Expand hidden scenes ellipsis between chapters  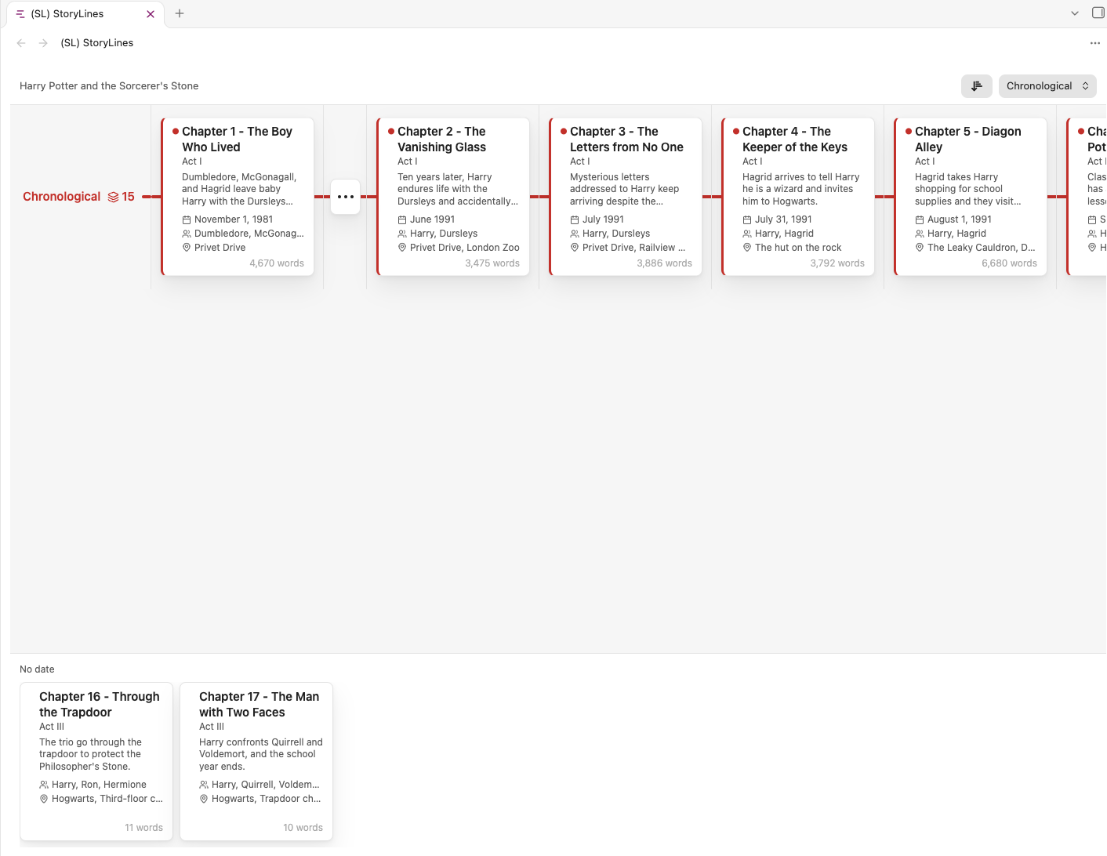(346, 197)
